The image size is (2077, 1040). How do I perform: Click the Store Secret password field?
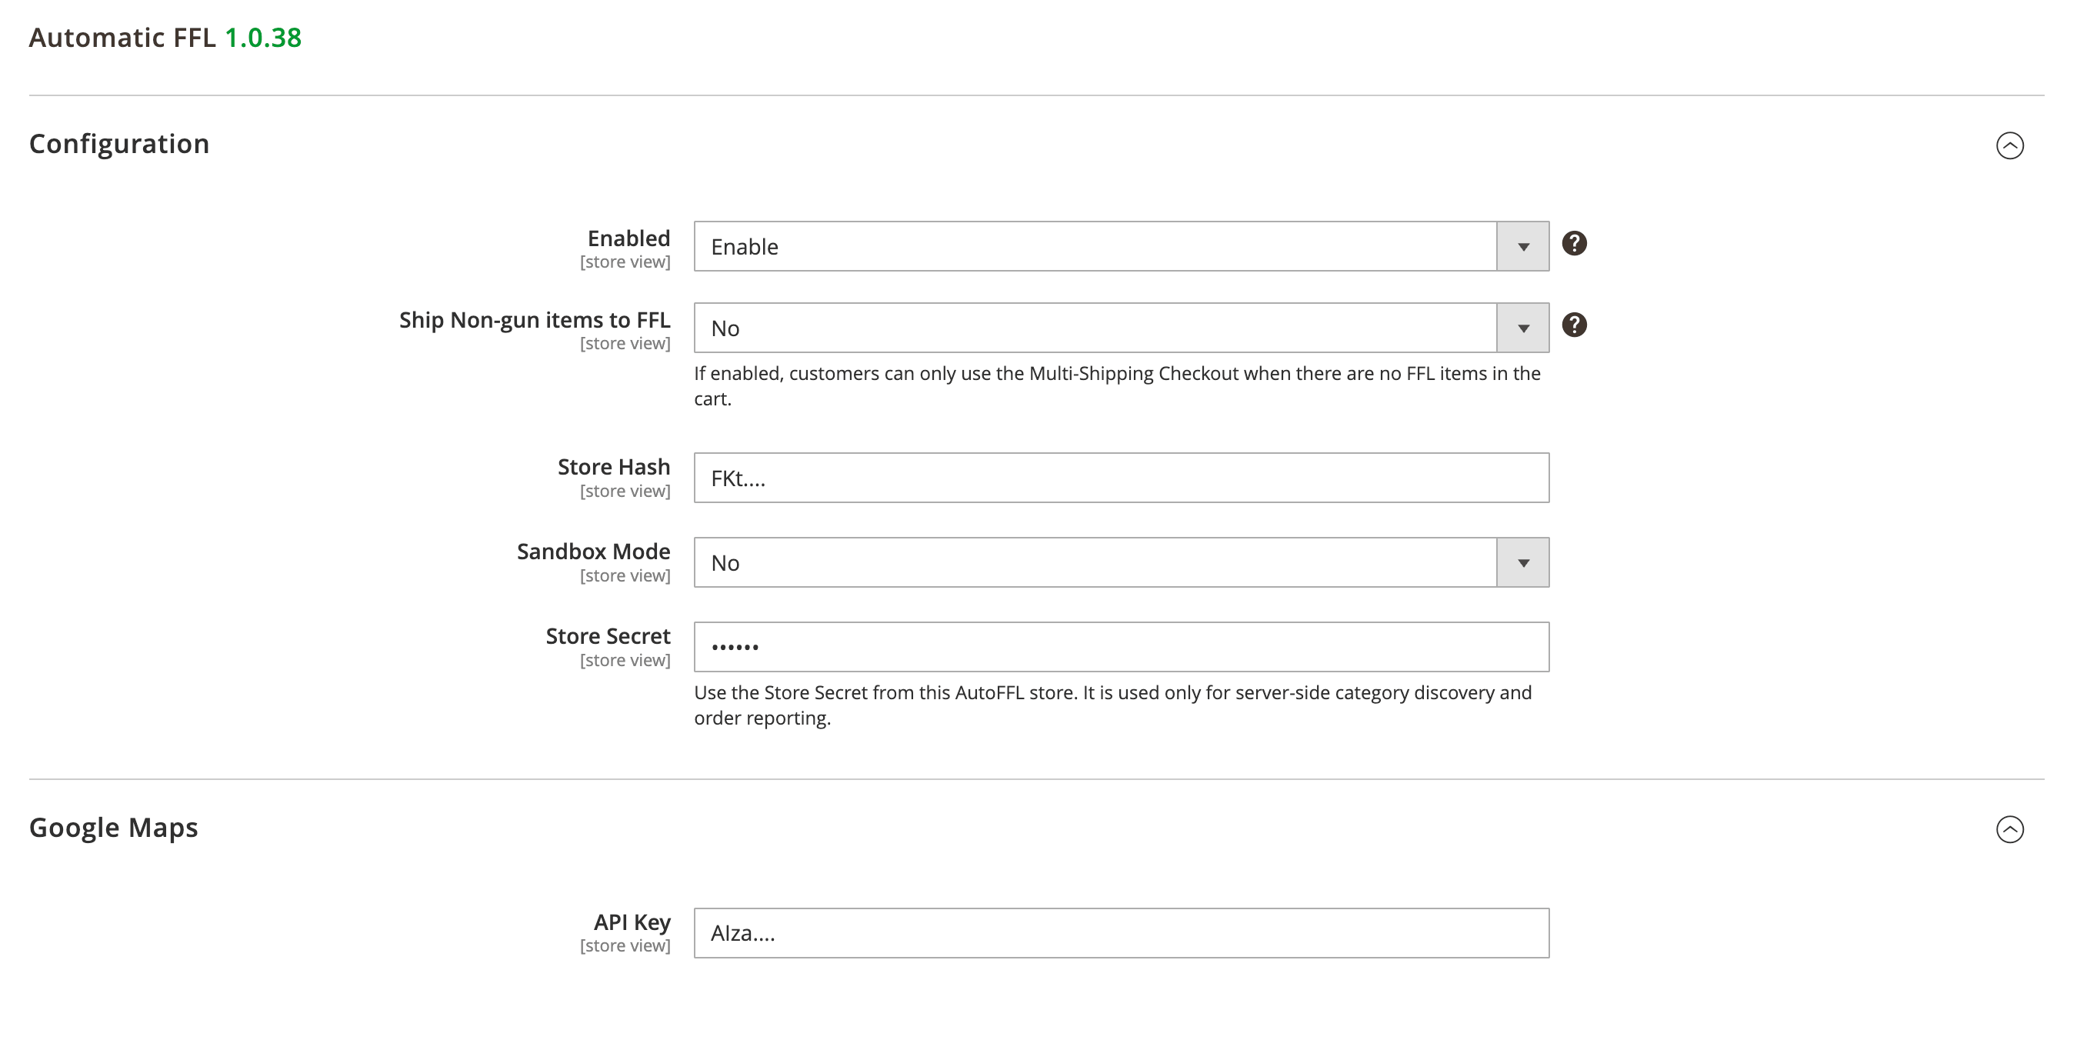coord(1121,647)
